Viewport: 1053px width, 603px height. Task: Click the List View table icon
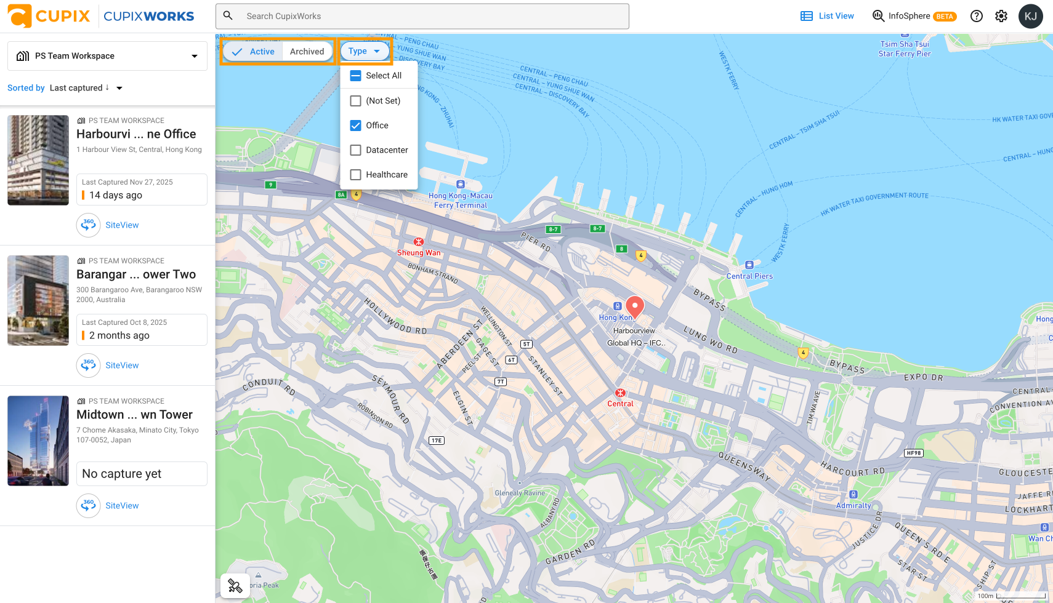click(x=807, y=16)
